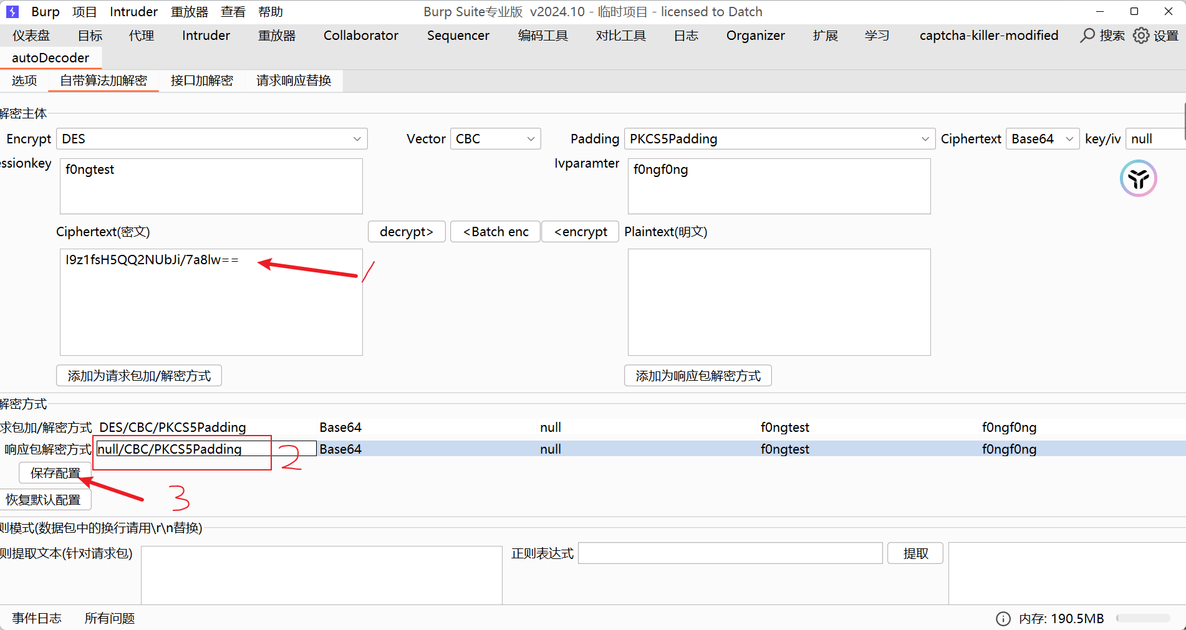Click the 正则表达式 input field
This screenshot has width=1186, height=630.
click(x=730, y=553)
